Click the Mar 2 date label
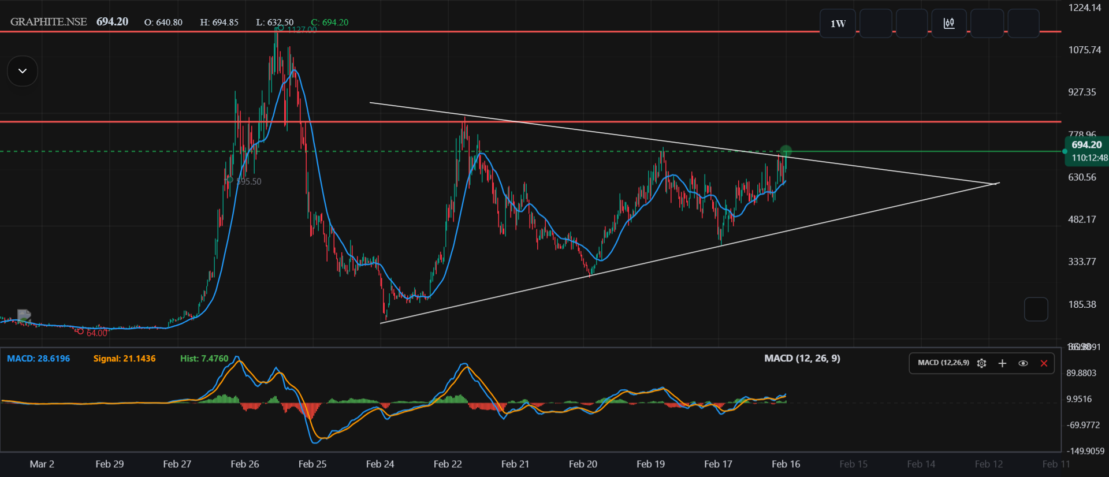 point(42,464)
